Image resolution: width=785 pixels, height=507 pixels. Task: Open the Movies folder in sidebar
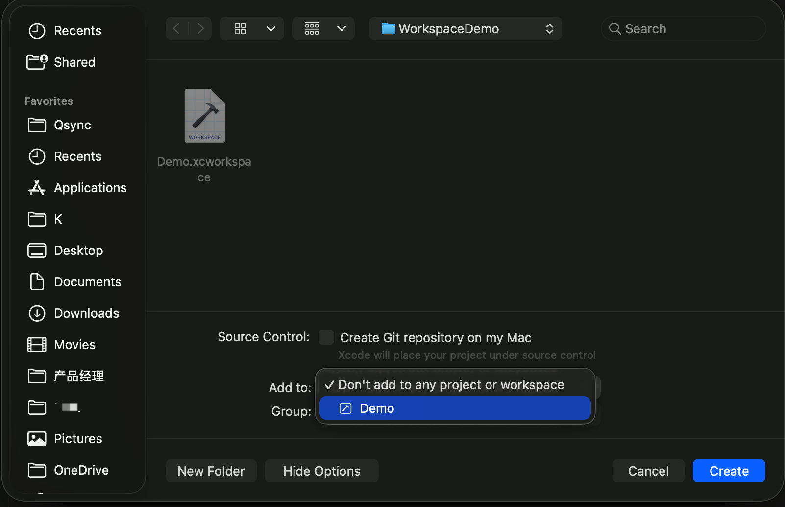(x=74, y=345)
